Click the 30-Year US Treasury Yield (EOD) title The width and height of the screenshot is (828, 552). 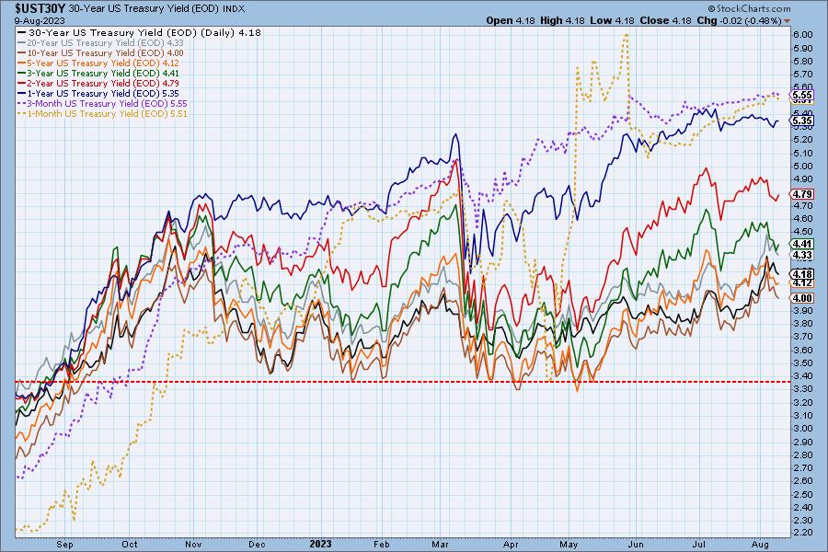144,9
